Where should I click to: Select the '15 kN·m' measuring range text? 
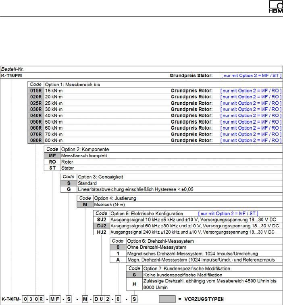[54, 91]
